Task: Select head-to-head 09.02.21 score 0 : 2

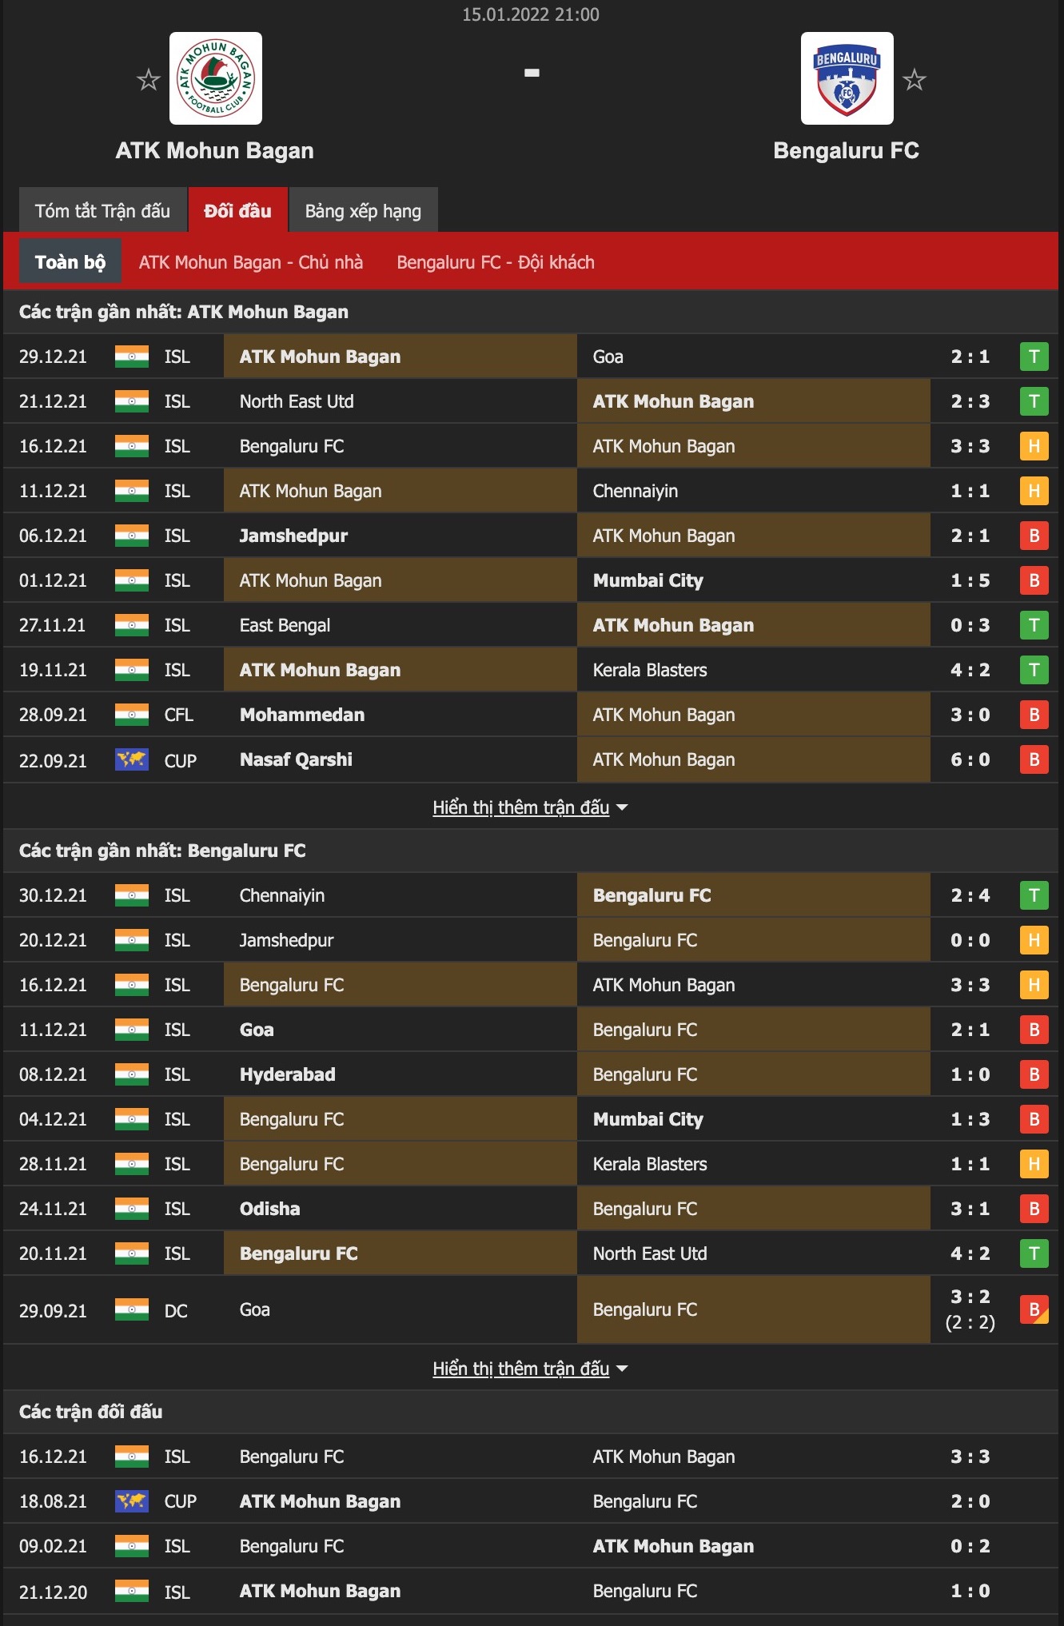Action: point(970,1546)
